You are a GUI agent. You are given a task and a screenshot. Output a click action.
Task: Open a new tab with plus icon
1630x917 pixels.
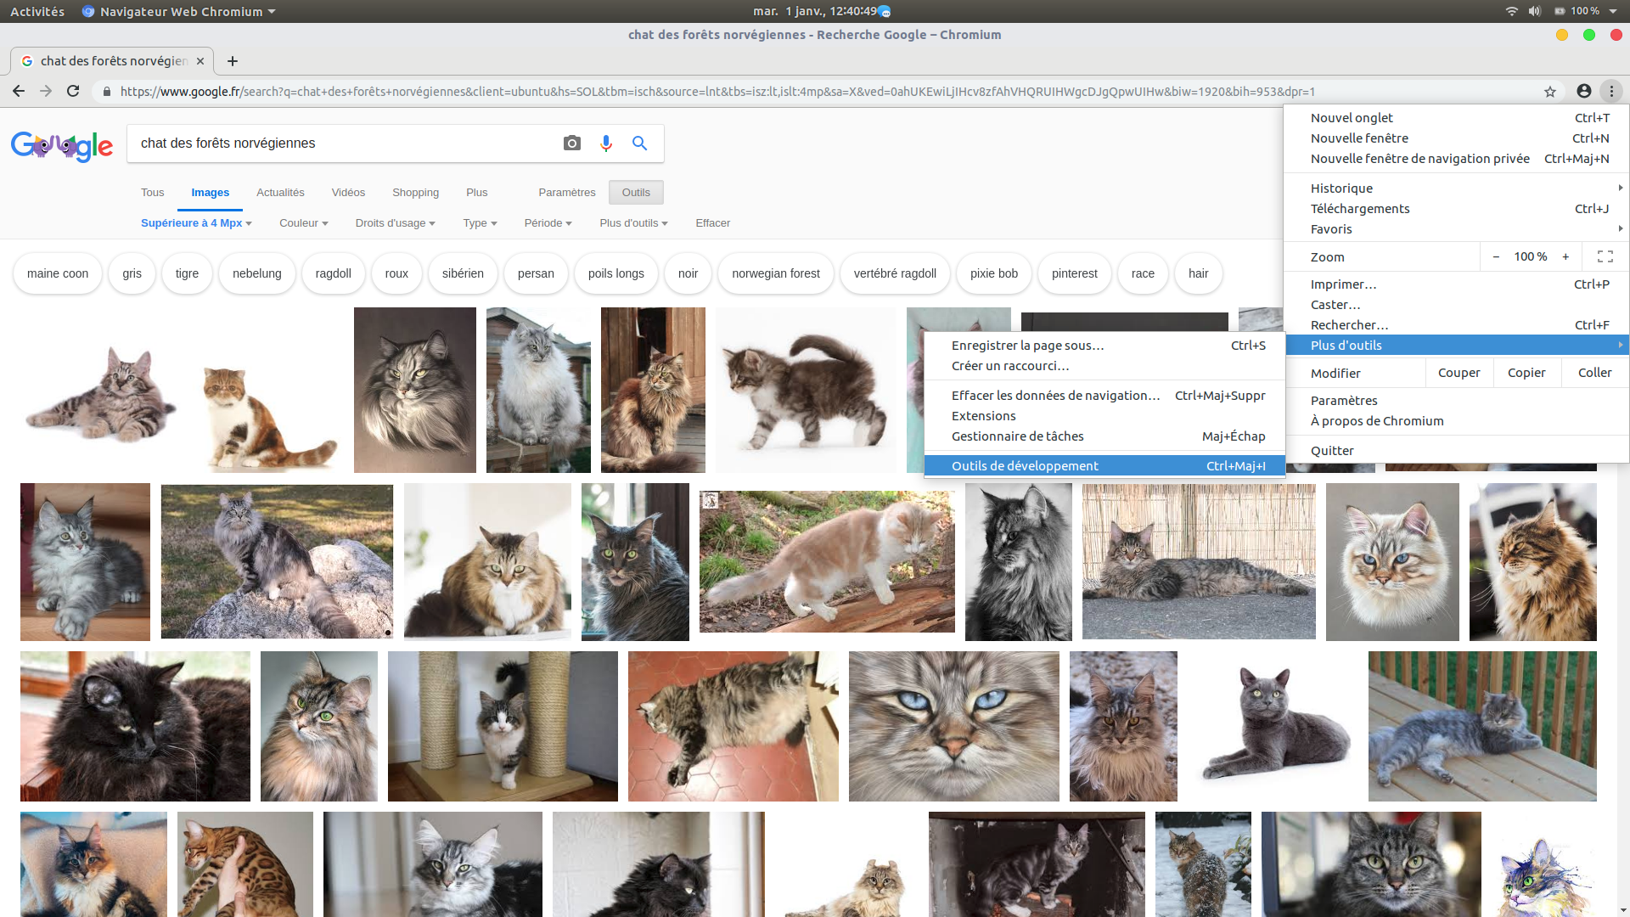coord(233,61)
